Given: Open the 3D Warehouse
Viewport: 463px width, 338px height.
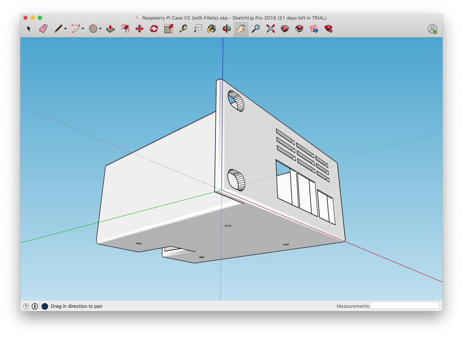Looking at the screenshot, I should (x=285, y=29).
